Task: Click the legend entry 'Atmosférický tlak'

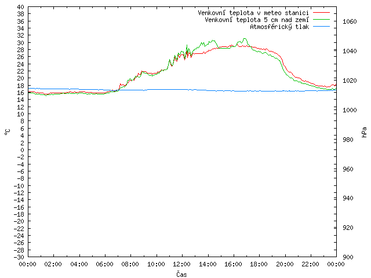Action: [x=279, y=27]
